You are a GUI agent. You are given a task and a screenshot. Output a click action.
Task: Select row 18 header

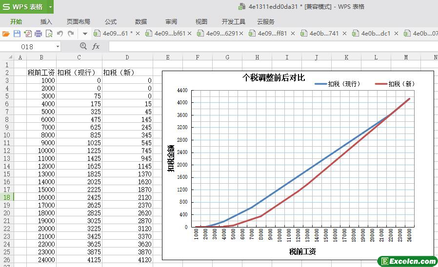pos(7,197)
